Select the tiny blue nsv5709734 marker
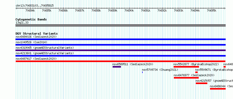 (x=142, y=72)
